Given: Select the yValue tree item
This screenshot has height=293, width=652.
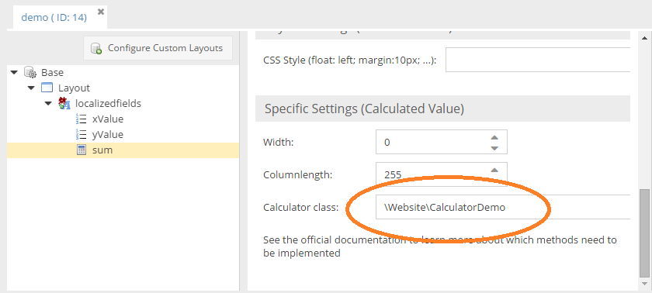Looking at the screenshot, I should (x=108, y=134).
